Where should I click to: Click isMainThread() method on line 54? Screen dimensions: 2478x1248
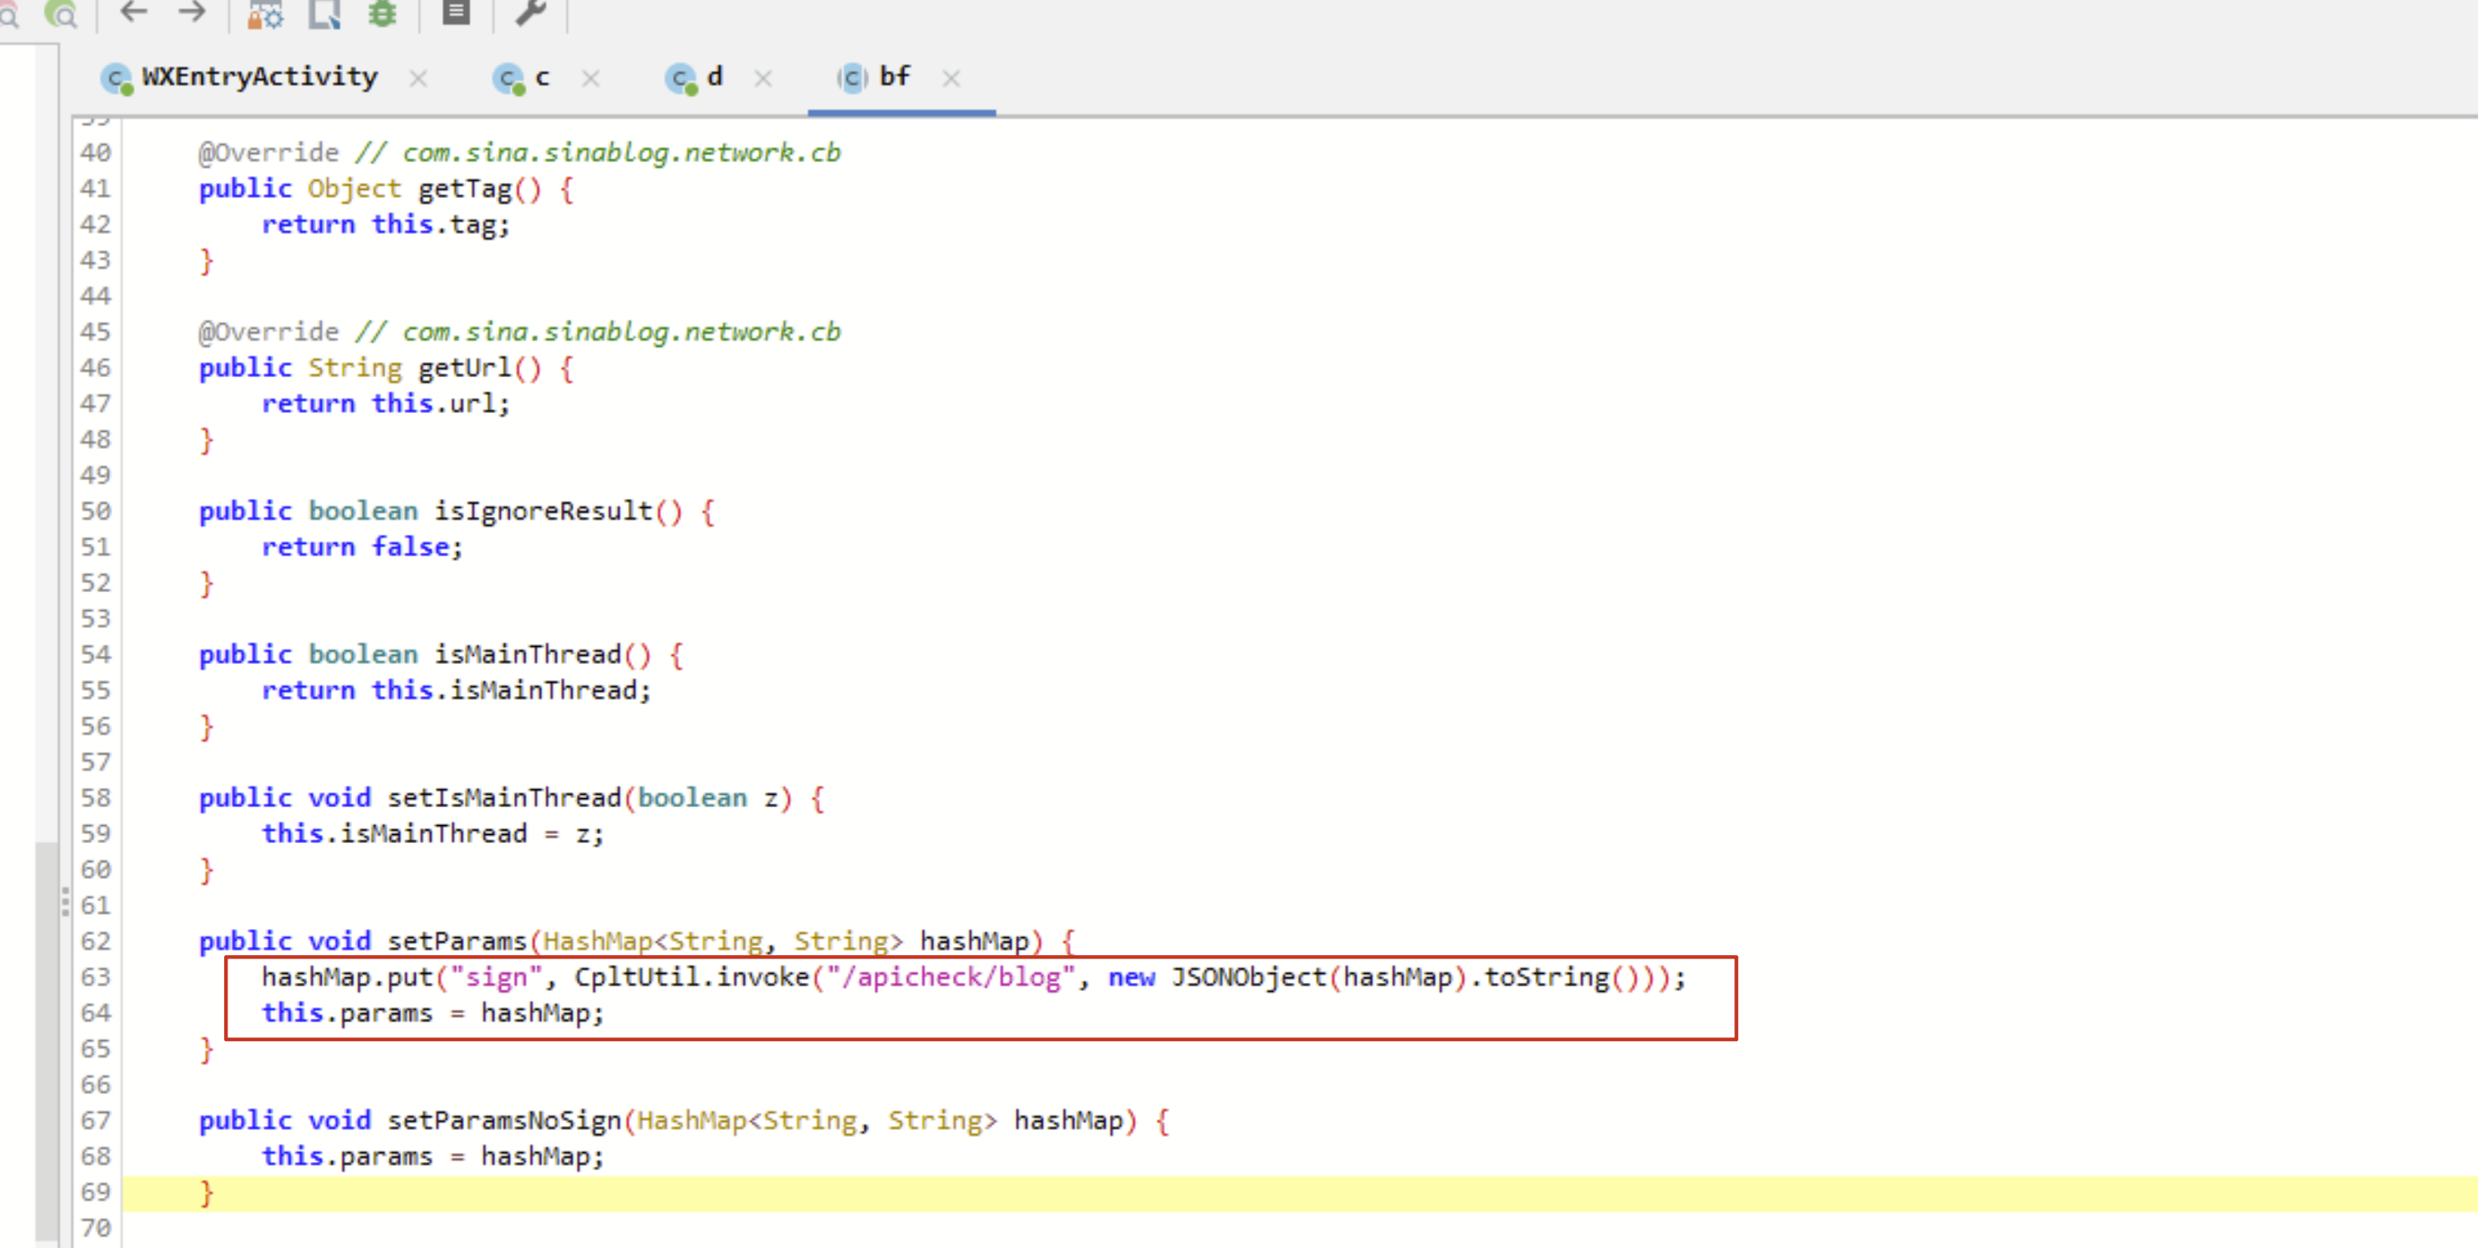tap(528, 654)
